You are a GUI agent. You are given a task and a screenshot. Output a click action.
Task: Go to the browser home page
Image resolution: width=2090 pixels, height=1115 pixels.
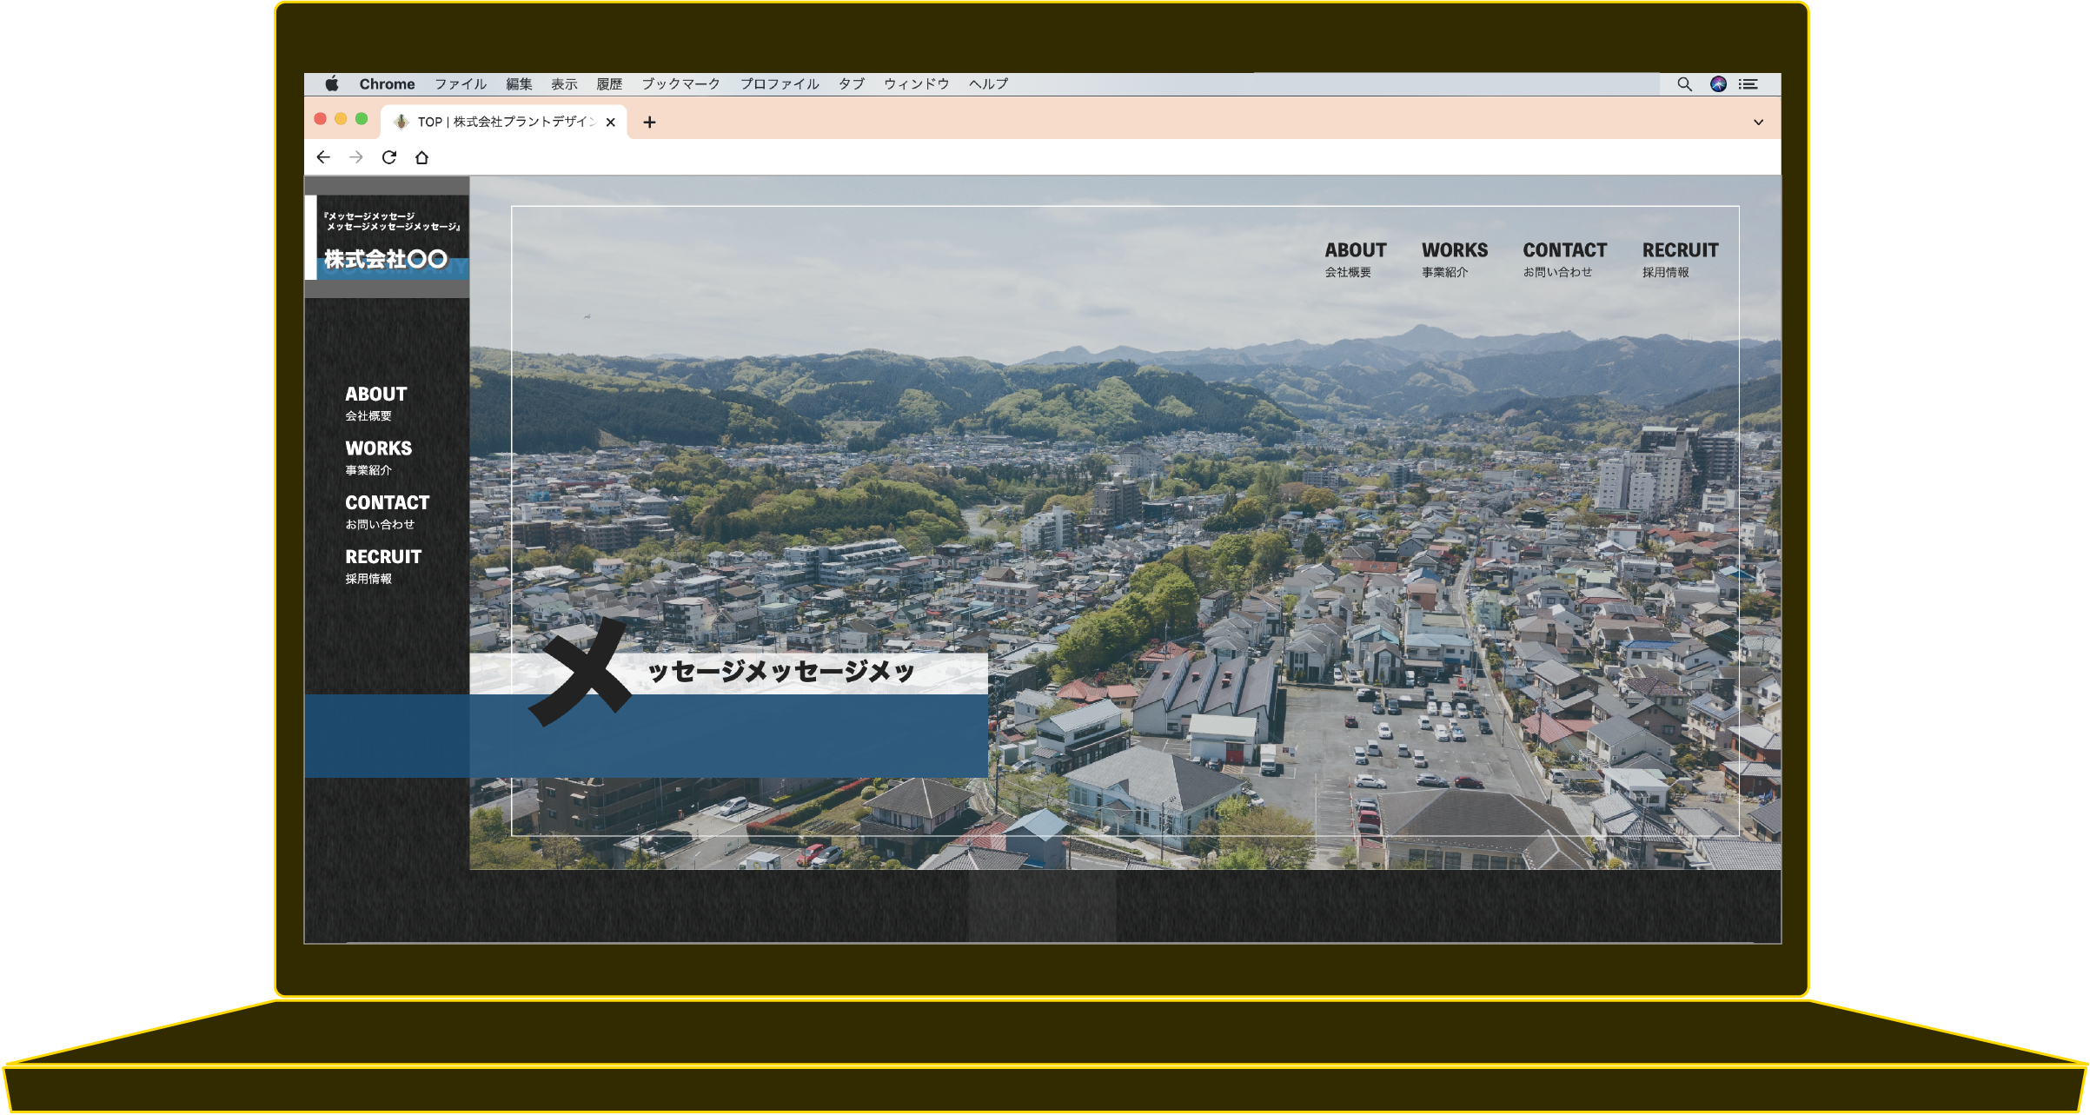[x=422, y=157]
